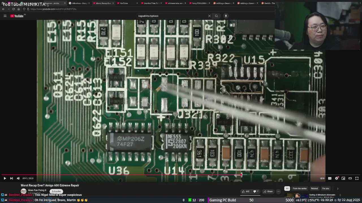
Task: Click the video title Worst Recap Ever? Amiga 600
Action: tap(50, 186)
